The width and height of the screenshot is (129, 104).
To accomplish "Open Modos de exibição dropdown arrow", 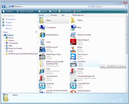I will pyautogui.click(x=36, y=11).
